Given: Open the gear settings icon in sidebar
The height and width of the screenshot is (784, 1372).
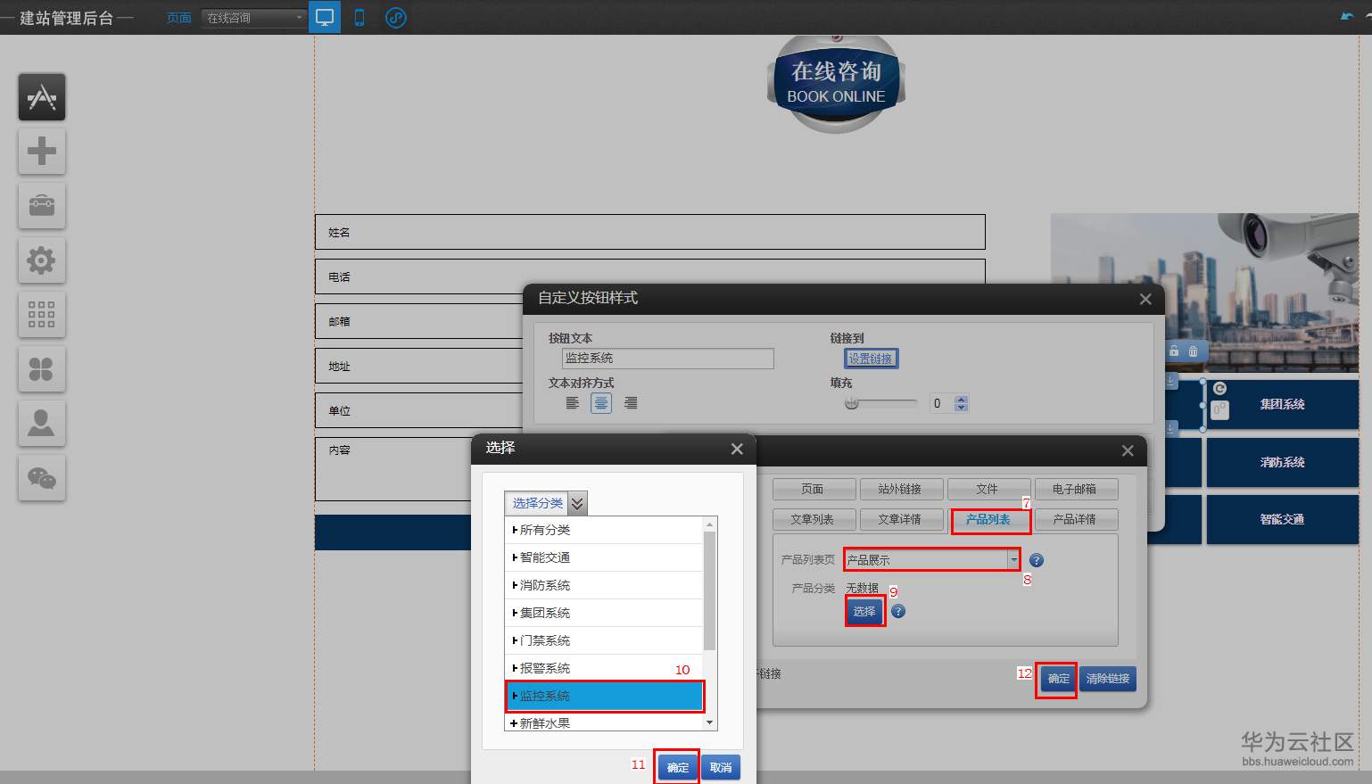Looking at the screenshot, I should pos(42,260).
